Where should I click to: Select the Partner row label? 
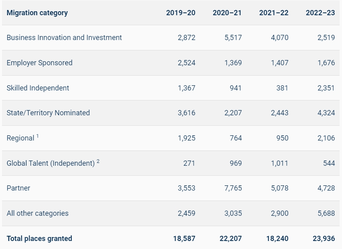coord(18,188)
